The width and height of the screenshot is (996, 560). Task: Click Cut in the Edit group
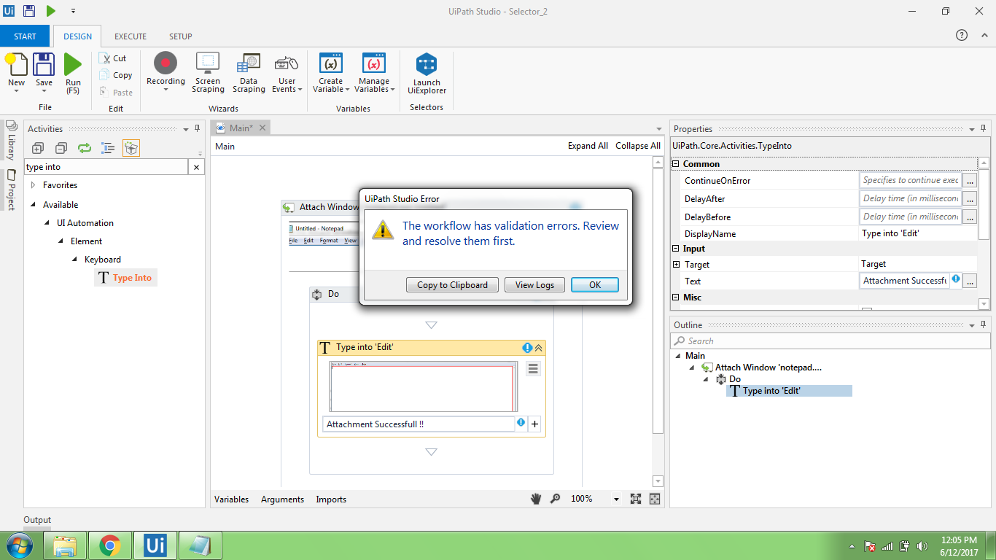pos(113,58)
